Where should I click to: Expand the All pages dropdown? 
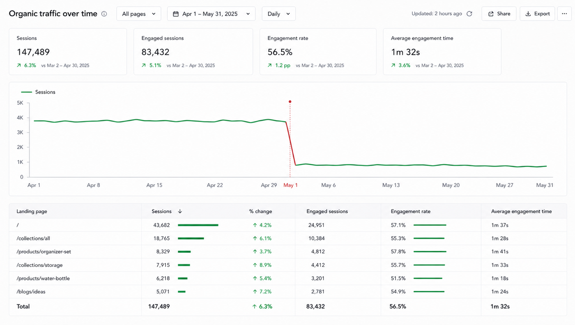tap(139, 14)
